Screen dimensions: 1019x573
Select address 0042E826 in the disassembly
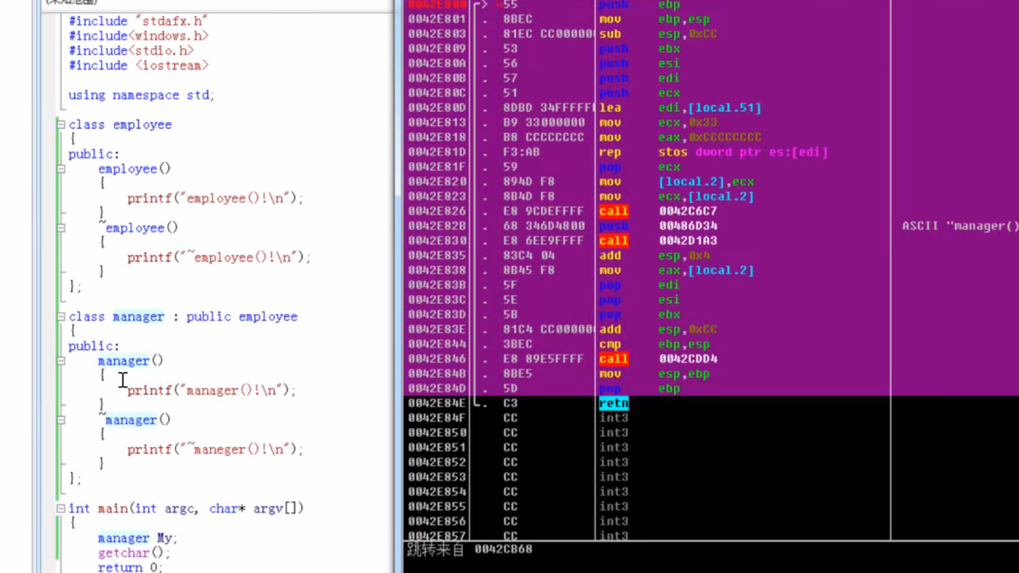[x=437, y=212]
